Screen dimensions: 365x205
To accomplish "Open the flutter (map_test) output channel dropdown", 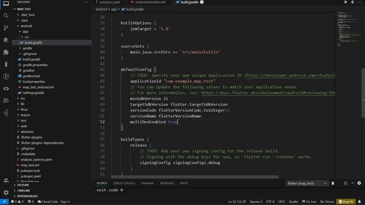I will click(307, 183).
